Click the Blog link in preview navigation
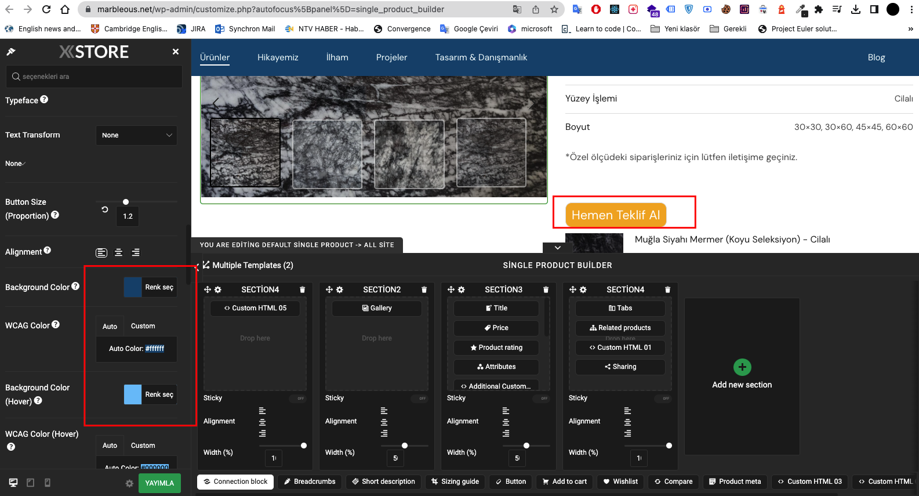 click(x=876, y=57)
